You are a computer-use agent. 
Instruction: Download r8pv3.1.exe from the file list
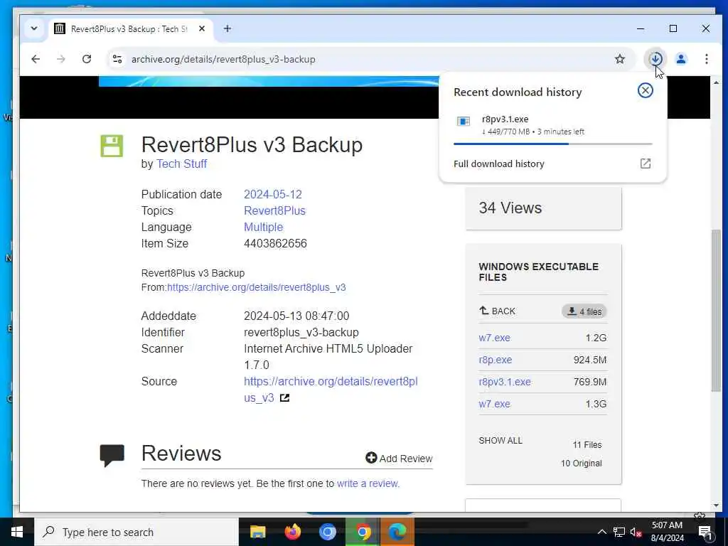tap(505, 382)
